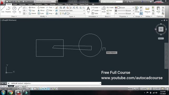Start the Rotate command
This screenshot has width=169, height=95.
[41, 8]
